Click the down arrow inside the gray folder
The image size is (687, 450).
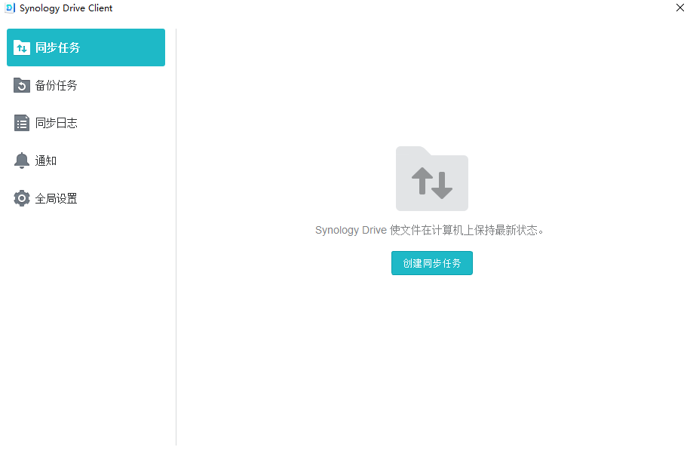tap(442, 185)
